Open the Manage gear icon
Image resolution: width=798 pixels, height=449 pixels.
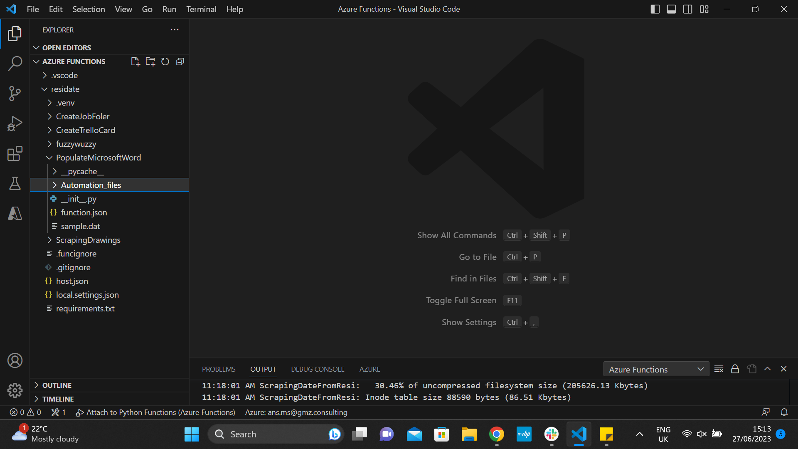click(15, 390)
